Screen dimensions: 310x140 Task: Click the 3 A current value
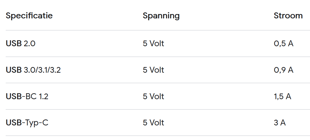[280, 123]
